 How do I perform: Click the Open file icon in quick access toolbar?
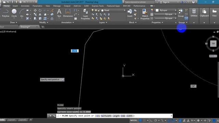point(8,2)
